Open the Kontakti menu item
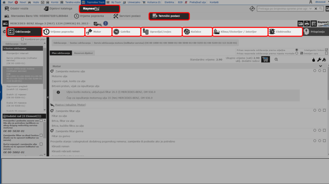329x184 pixels. pyautogui.click(x=214, y=2)
